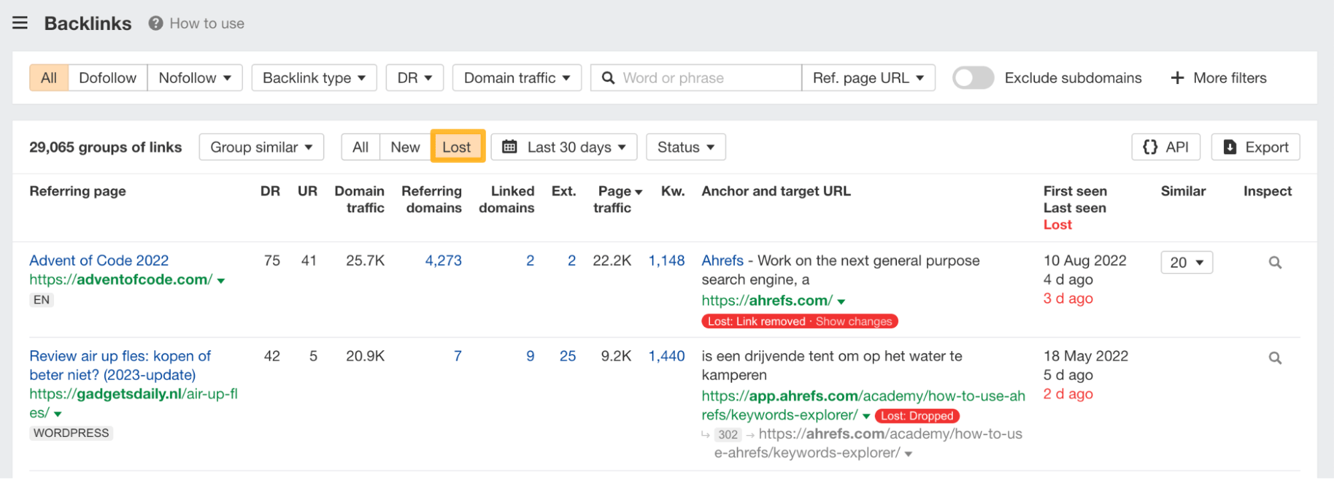Screen dimensions: 1334x479
Task: Click Ext. column header
Action: coord(564,191)
